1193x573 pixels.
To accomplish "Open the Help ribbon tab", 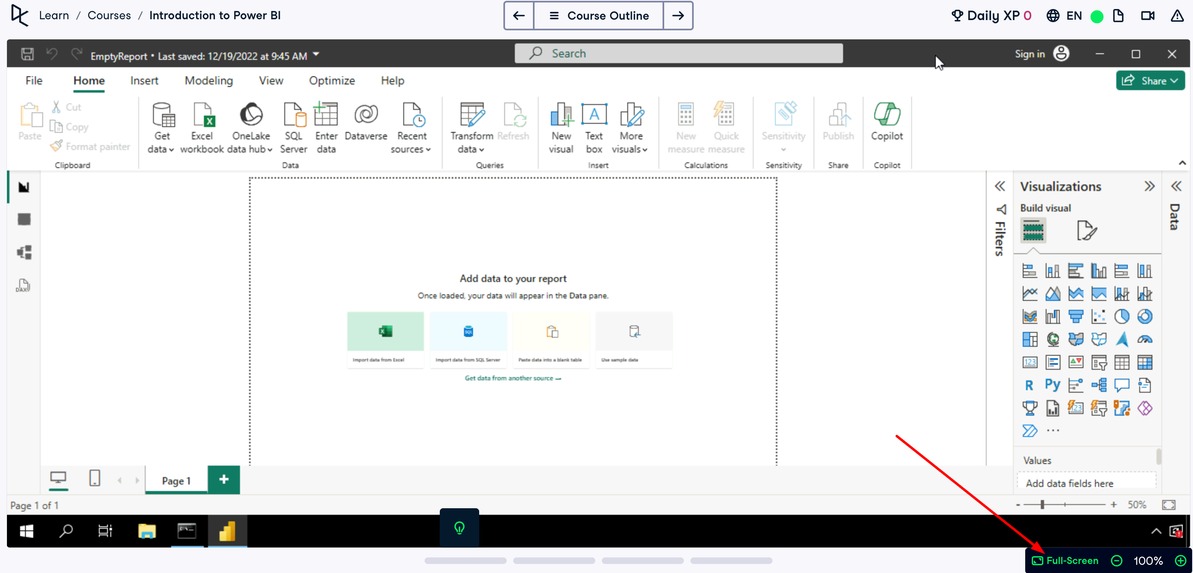I will (x=392, y=80).
